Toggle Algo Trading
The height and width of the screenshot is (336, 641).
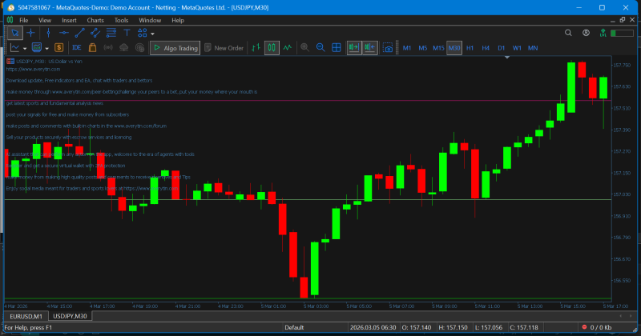pos(175,48)
